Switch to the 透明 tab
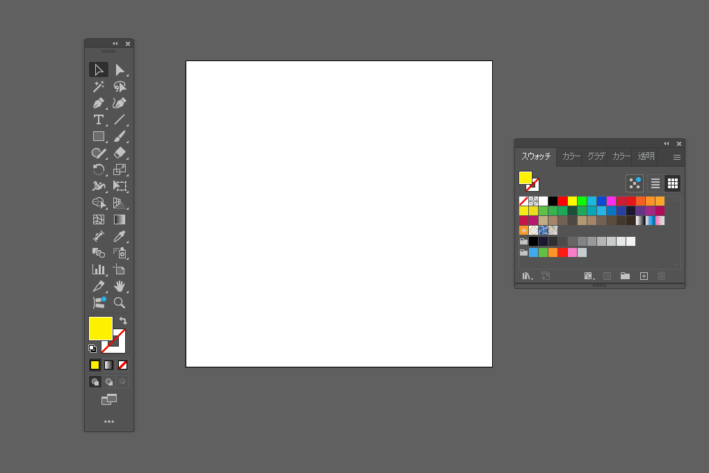709x473 pixels. pyautogui.click(x=646, y=156)
